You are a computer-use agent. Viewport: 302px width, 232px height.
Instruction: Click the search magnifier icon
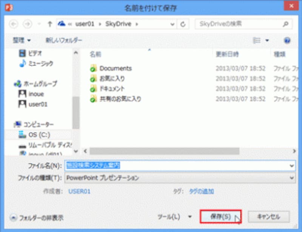click(x=286, y=24)
